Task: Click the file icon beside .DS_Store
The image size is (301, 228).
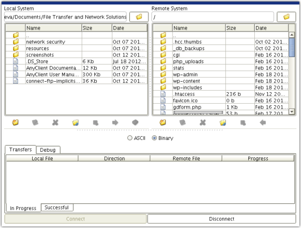Action: (16, 61)
